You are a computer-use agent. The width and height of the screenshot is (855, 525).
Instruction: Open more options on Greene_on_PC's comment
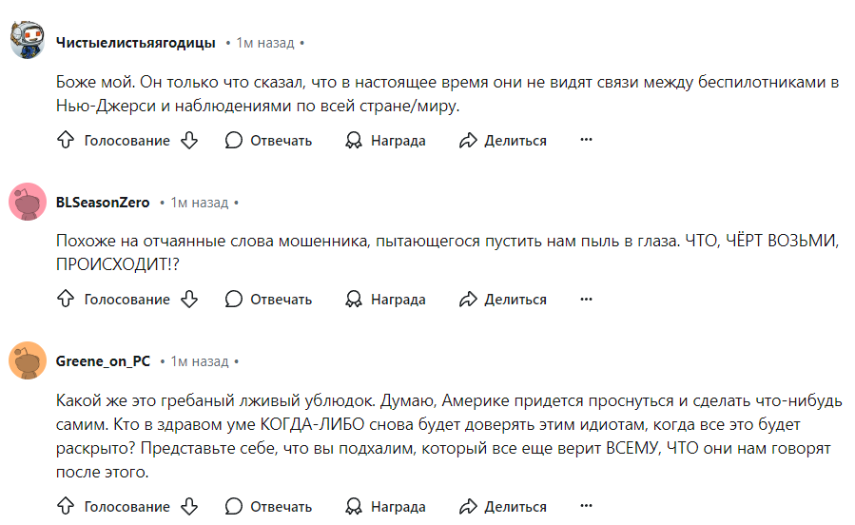tap(586, 505)
